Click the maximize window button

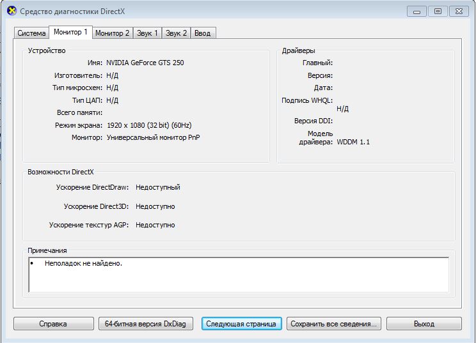point(437,11)
